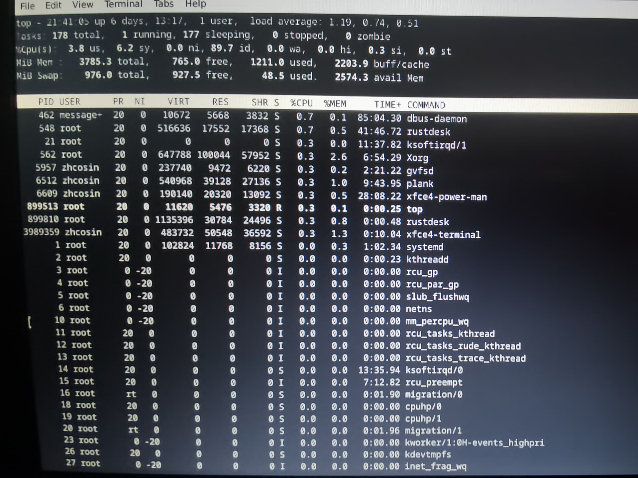638x478 pixels.
Task: Click the xfce4-terminal process name
Action: click(443, 234)
